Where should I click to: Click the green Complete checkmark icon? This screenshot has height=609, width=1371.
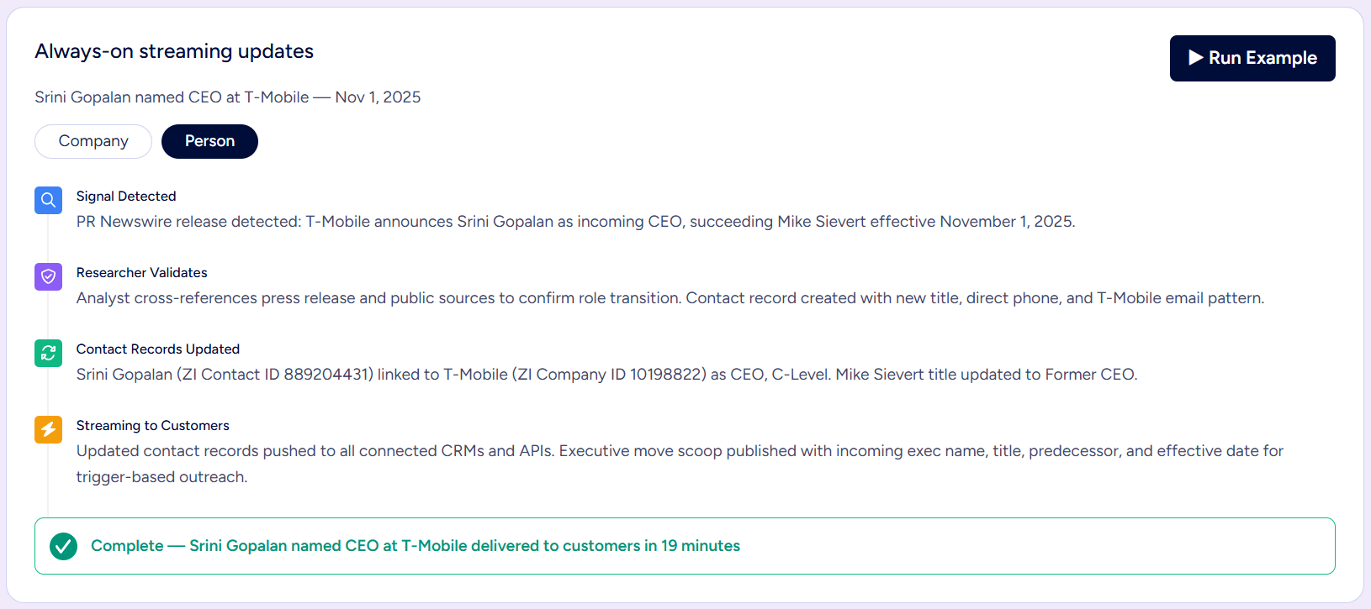point(63,546)
